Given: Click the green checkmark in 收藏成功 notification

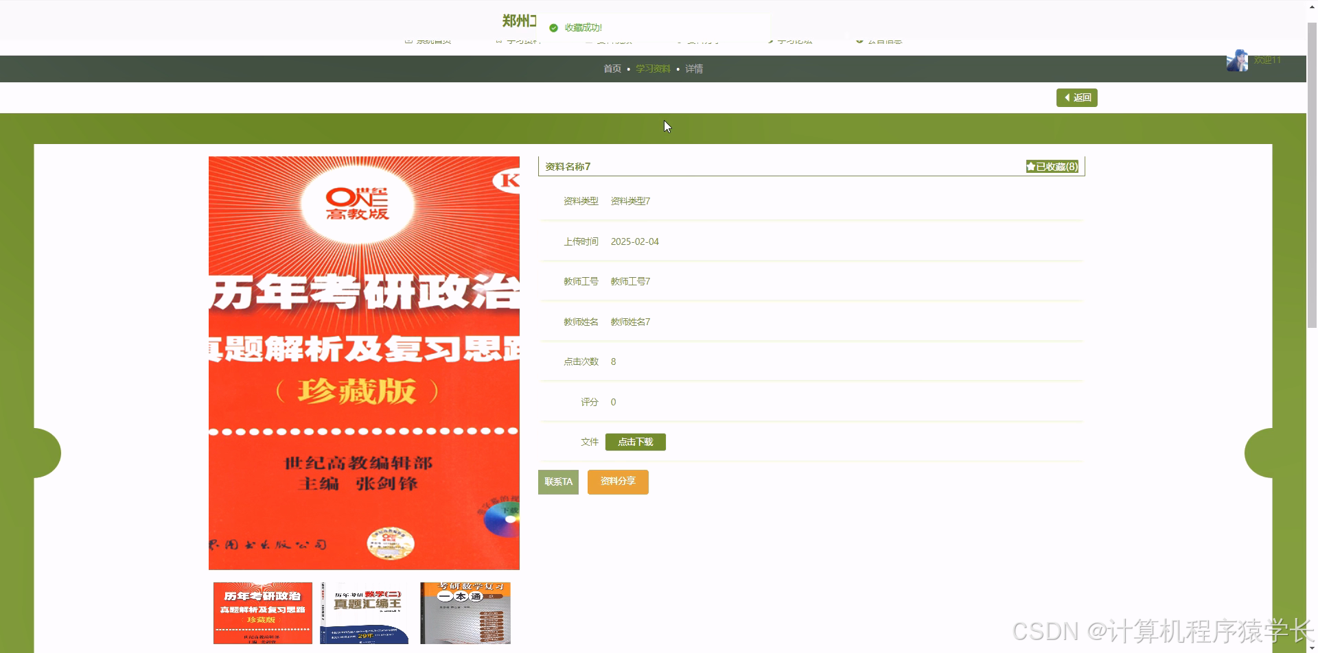Looking at the screenshot, I should click(x=553, y=27).
